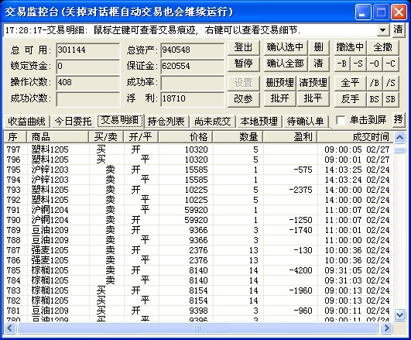
Task: Click the 清 button beside the message log
Action: [x=398, y=29]
